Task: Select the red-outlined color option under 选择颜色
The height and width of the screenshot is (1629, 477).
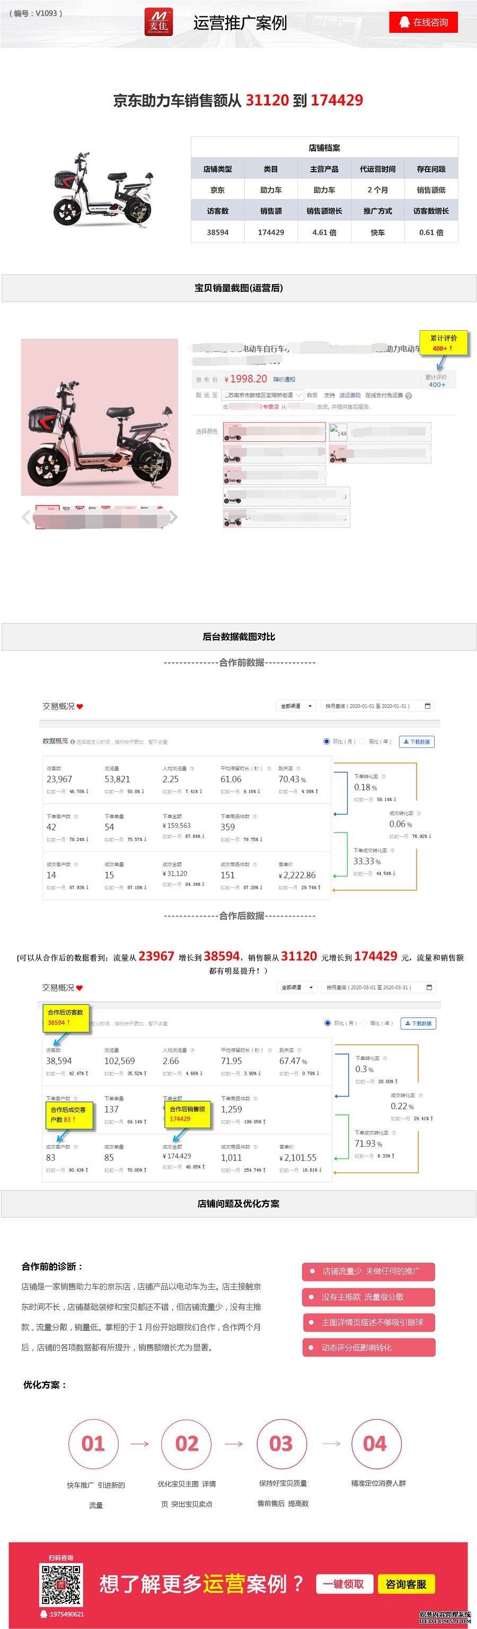Action: (274, 431)
